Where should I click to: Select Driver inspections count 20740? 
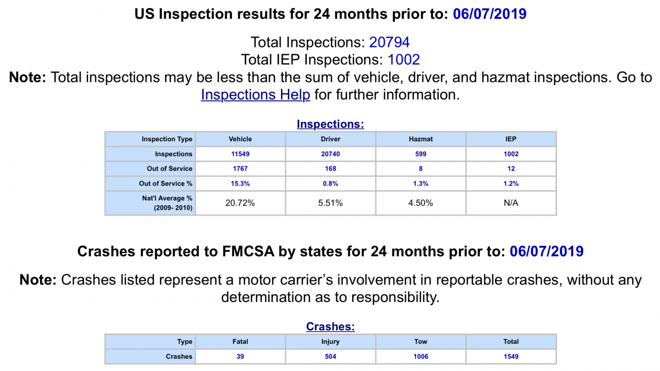pyautogui.click(x=331, y=154)
